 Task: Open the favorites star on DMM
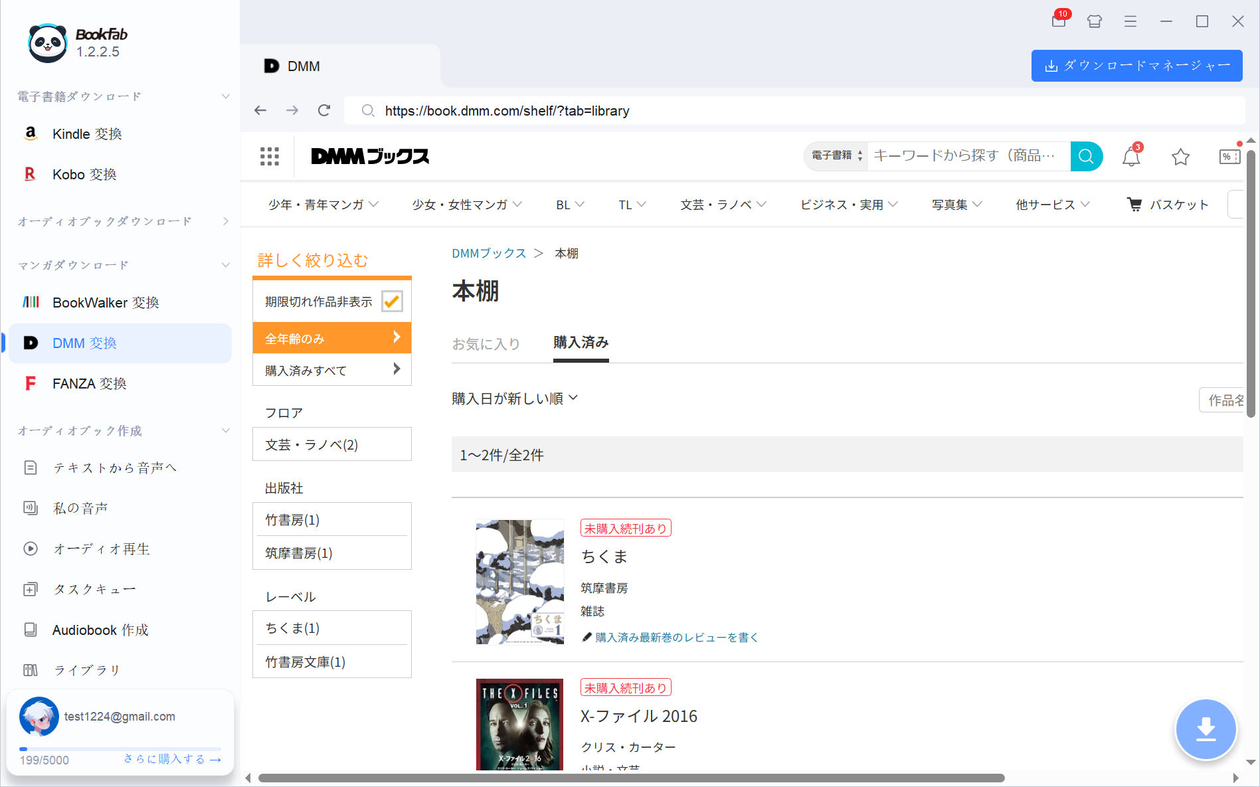[x=1180, y=157]
